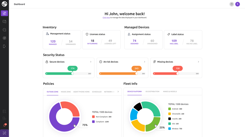Open the Dashboard icon in the sidebar
Viewport: 245px width, 137px height.
(4, 13)
